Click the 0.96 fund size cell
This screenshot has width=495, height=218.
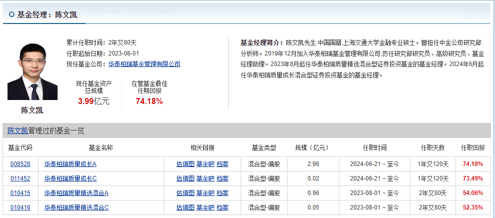click(x=313, y=193)
